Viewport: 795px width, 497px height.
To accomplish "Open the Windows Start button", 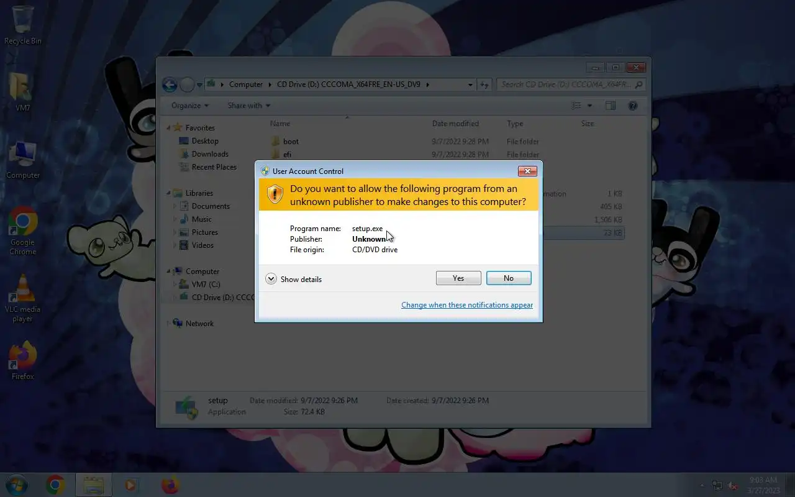I will tap(16, 484).
